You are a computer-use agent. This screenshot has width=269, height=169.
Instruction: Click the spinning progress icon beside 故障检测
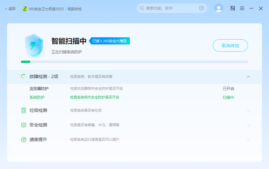pos(23,76)
